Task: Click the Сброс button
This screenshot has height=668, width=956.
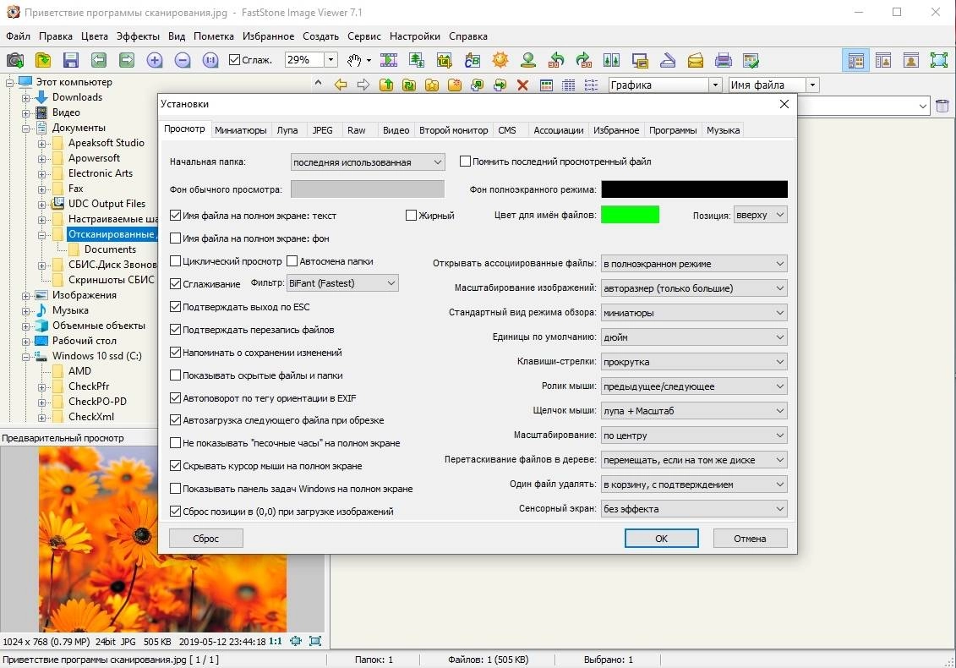Action: [x=206, y=539]
